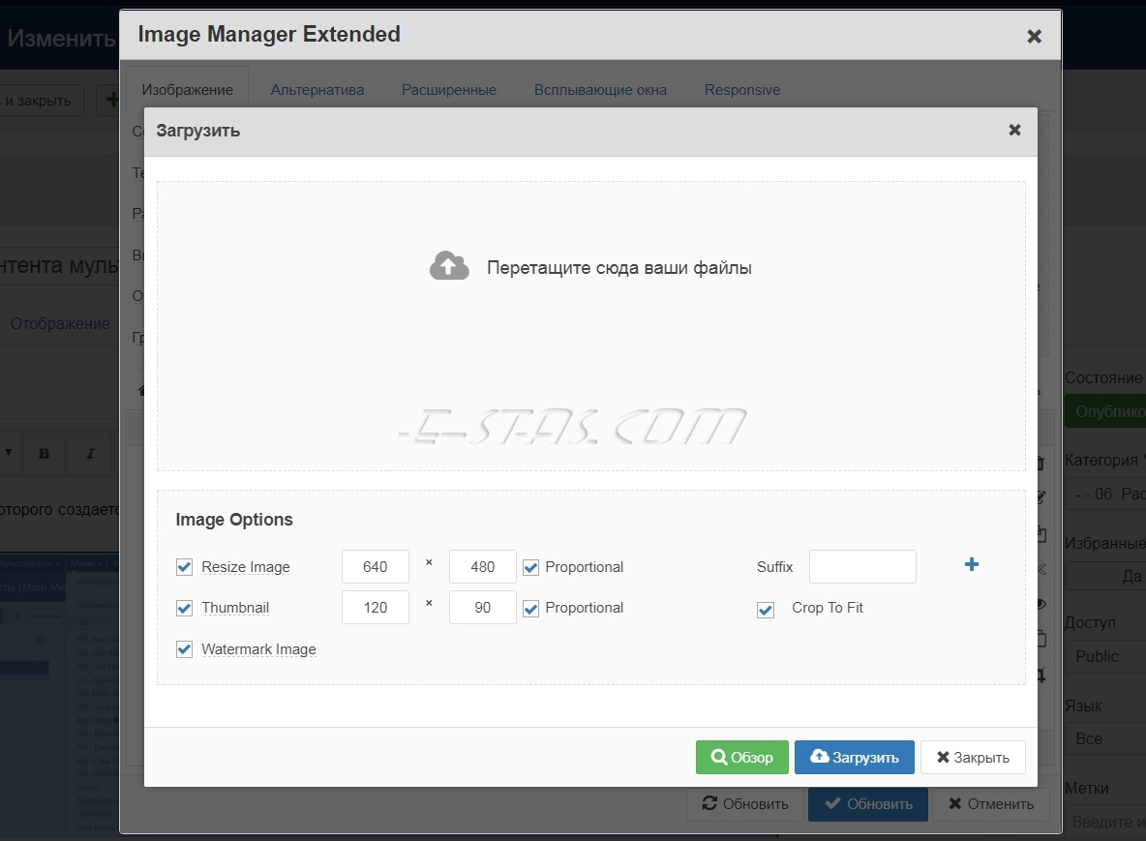1146x841 pixels.
Task: Click the Обновить button with refresh arrows
Action: pos(744,803)
